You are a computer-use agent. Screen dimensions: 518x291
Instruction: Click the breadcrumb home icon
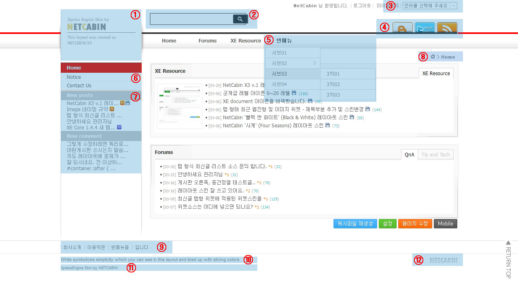click(x=433, y=57)
